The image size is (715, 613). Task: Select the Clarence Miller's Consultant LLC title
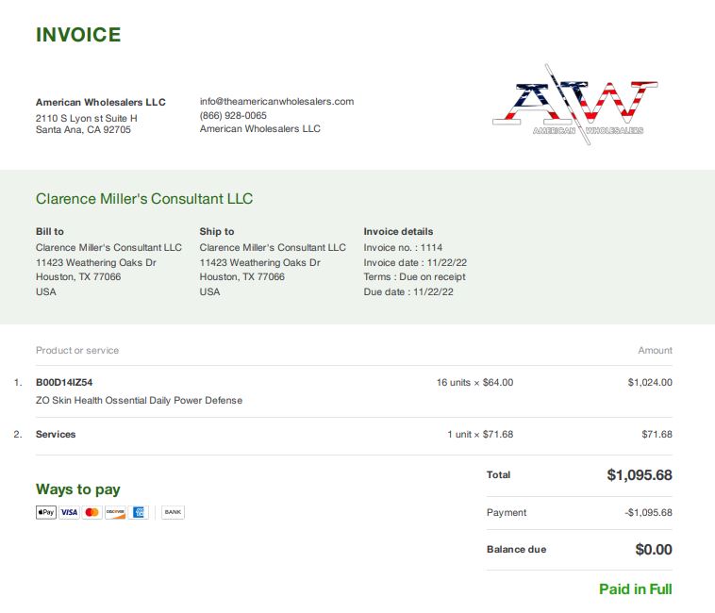click(144, 199)
